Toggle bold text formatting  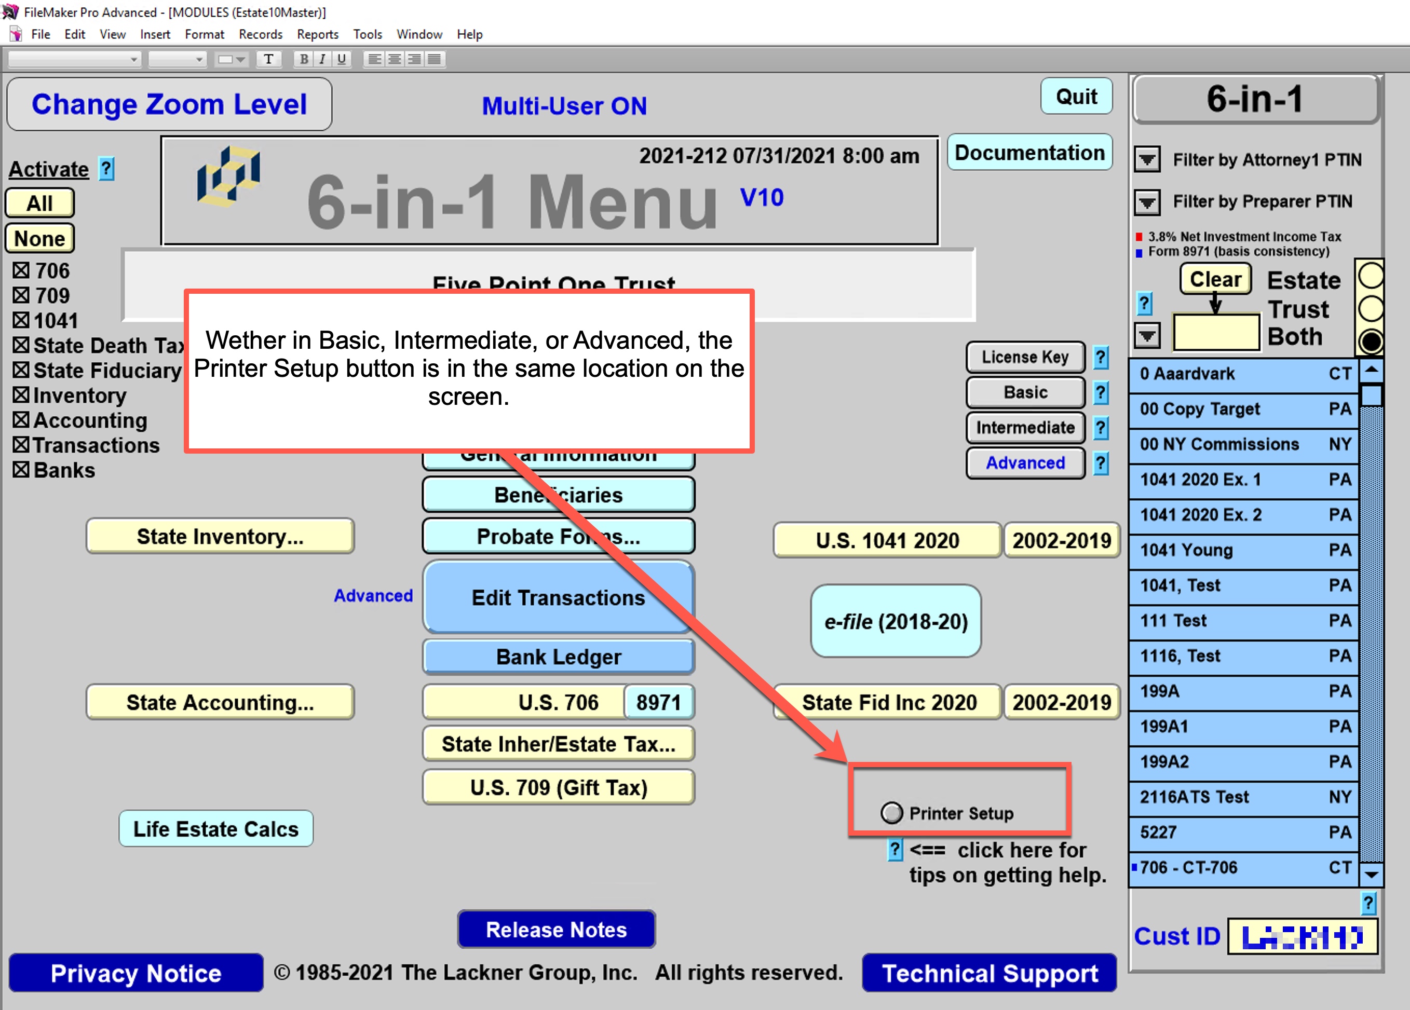(303, 59)
